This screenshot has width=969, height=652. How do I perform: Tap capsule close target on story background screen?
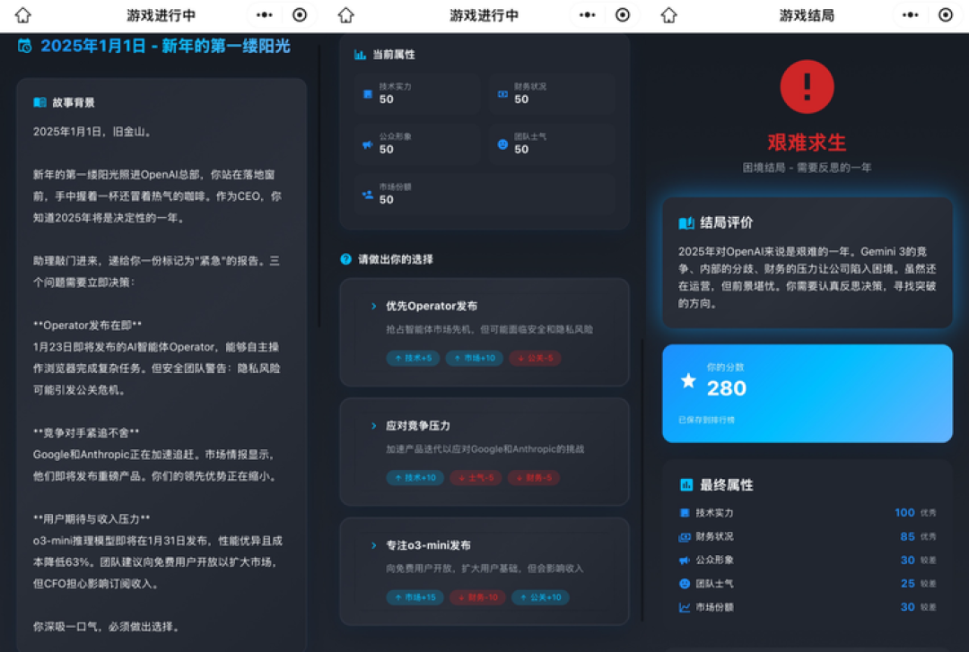[x=300, y=15]
